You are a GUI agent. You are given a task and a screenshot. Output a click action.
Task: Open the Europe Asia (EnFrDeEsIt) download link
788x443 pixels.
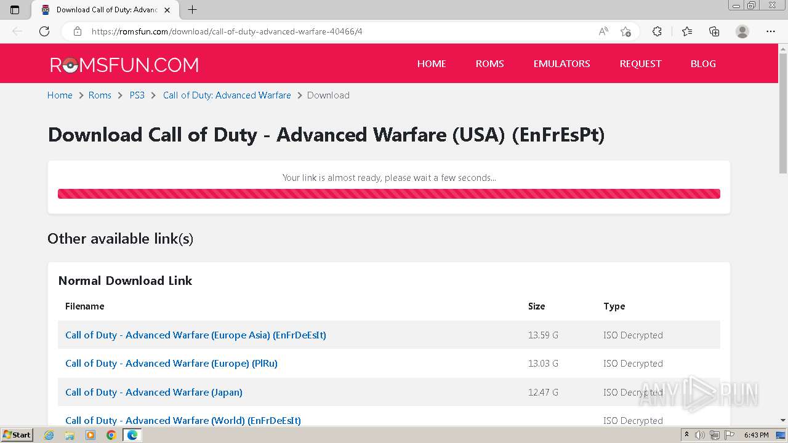tap(196, 335)
